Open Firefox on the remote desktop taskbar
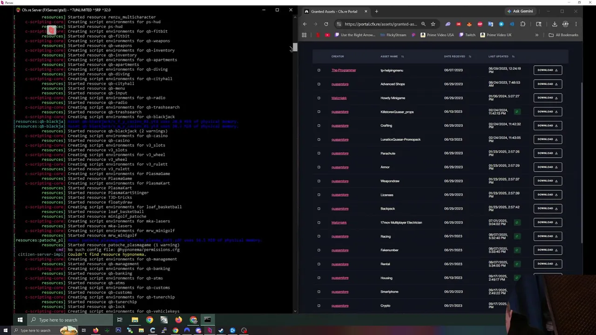The width and height of the screenshot is (596, 335). click(179, 320)
